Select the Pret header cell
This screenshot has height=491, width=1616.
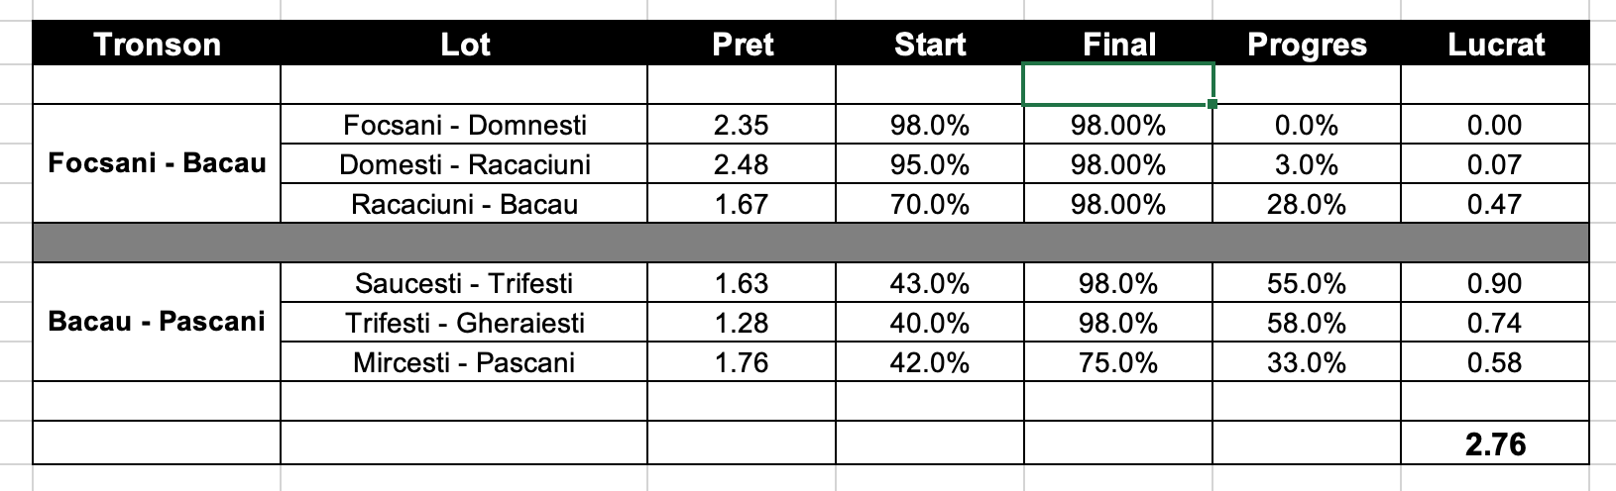tap(742, 45)
